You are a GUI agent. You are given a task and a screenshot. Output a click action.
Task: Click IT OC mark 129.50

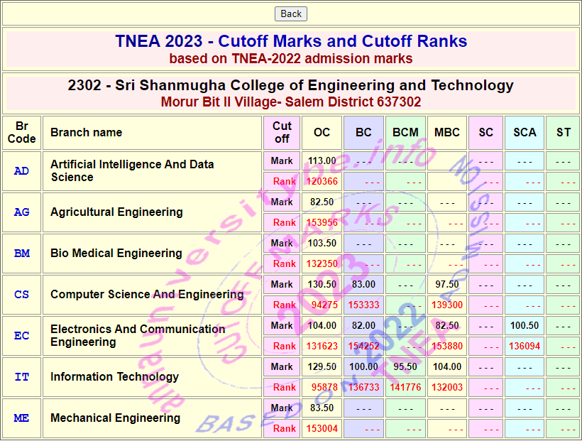click(x=322, y=367)
